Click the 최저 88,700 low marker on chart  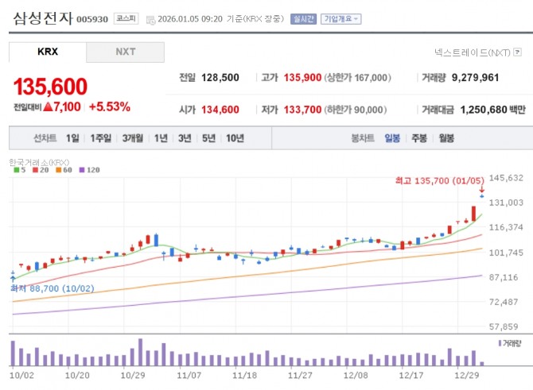click(x=46, y=289)
